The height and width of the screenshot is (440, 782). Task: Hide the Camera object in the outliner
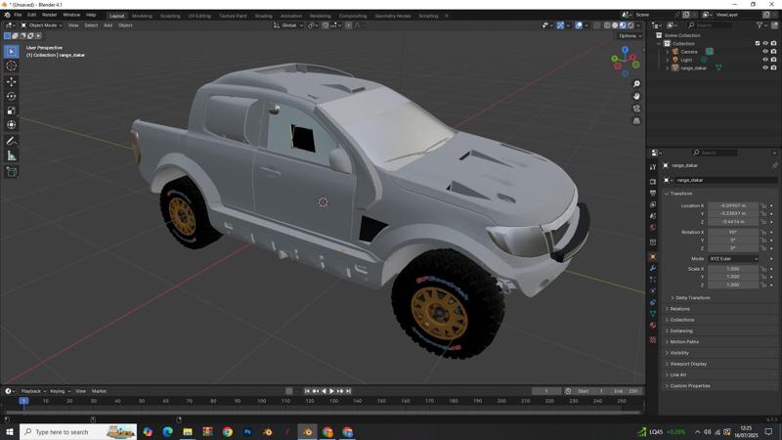pyautogui.click(x=765, y=52)
